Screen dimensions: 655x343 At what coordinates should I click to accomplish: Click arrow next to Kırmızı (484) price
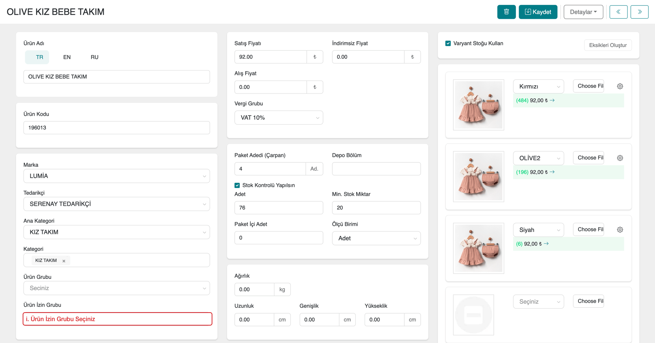coord(552,100)
